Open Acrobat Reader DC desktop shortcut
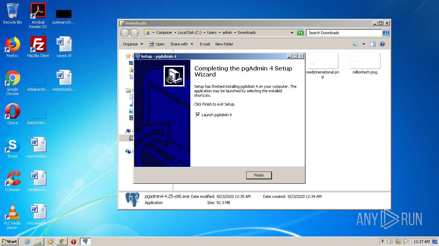This screenshot has height=246, width=439. click(x=38, y=16)
